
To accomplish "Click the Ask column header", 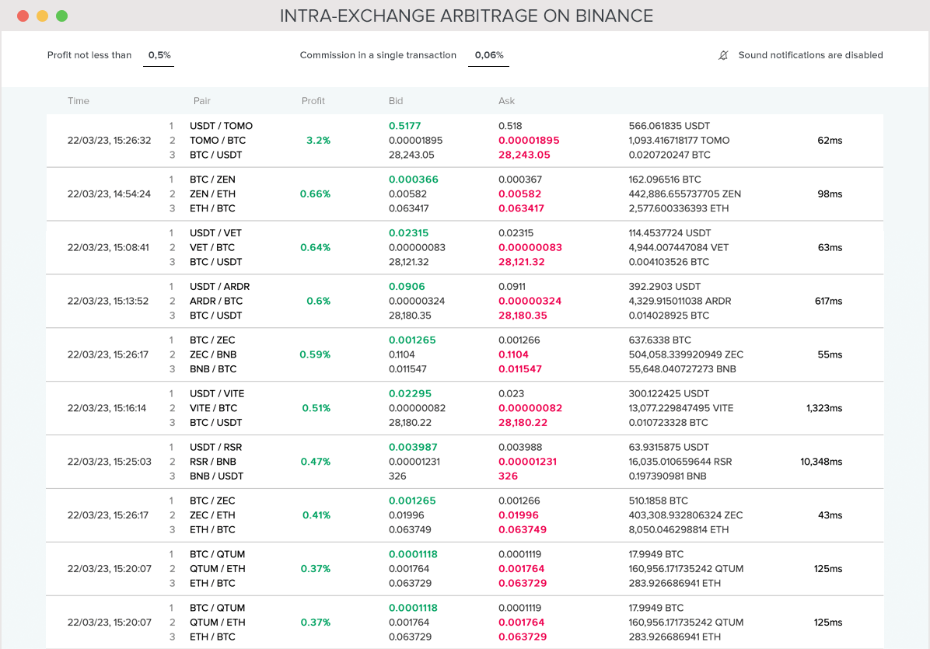I will pyautogui.click(x=507, y=101).
